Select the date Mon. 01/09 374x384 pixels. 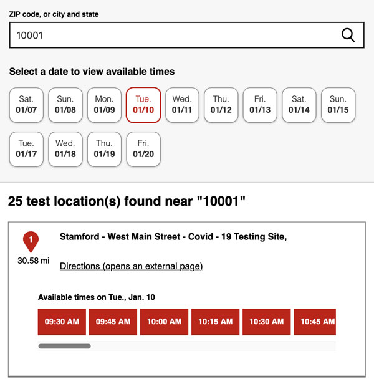pyautogui.click(x=104, y=105)
